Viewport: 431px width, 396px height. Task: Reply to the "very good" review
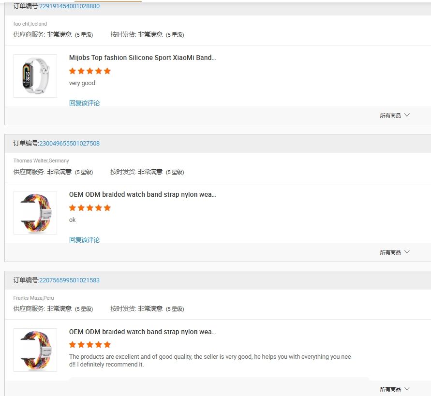coord(84,103)
